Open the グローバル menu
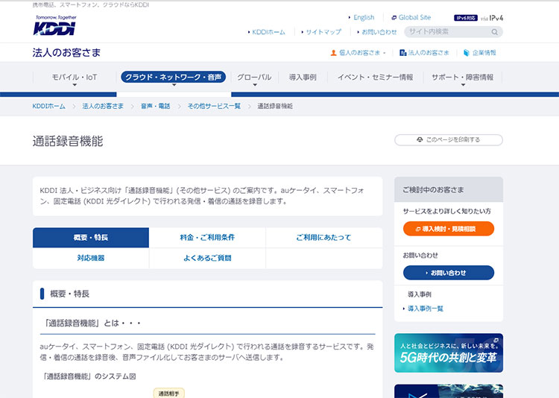The height and width of the screenshot is (398, 559). coord(254,77)
